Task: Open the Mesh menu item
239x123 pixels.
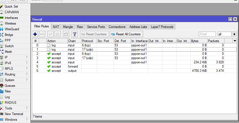Action: click(8, 52)
